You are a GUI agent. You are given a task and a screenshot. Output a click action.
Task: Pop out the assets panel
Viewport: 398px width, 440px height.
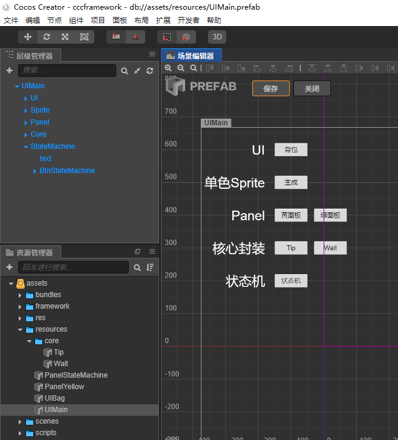click(137, 251)
